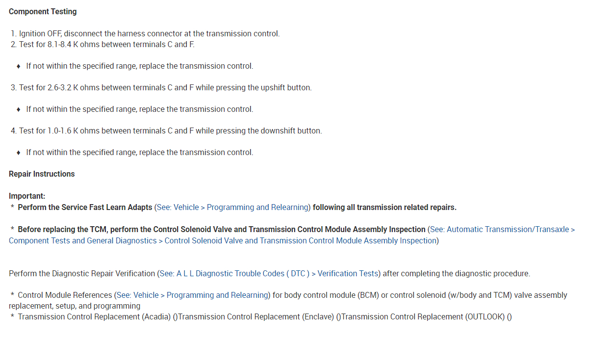610x342 pixels.
Task: Click the Component Testing heading
Action: 43,11
